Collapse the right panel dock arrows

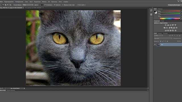pyautogui.click(x=152, y=7)
